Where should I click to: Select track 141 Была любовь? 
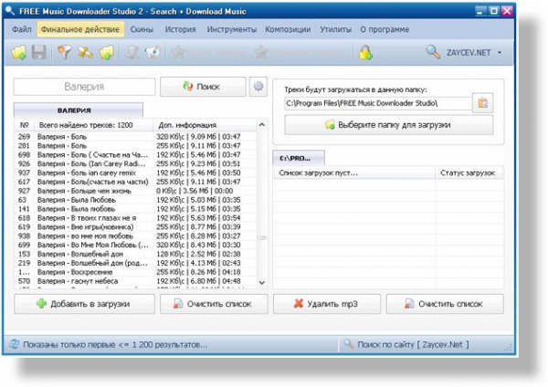[135, 209]
